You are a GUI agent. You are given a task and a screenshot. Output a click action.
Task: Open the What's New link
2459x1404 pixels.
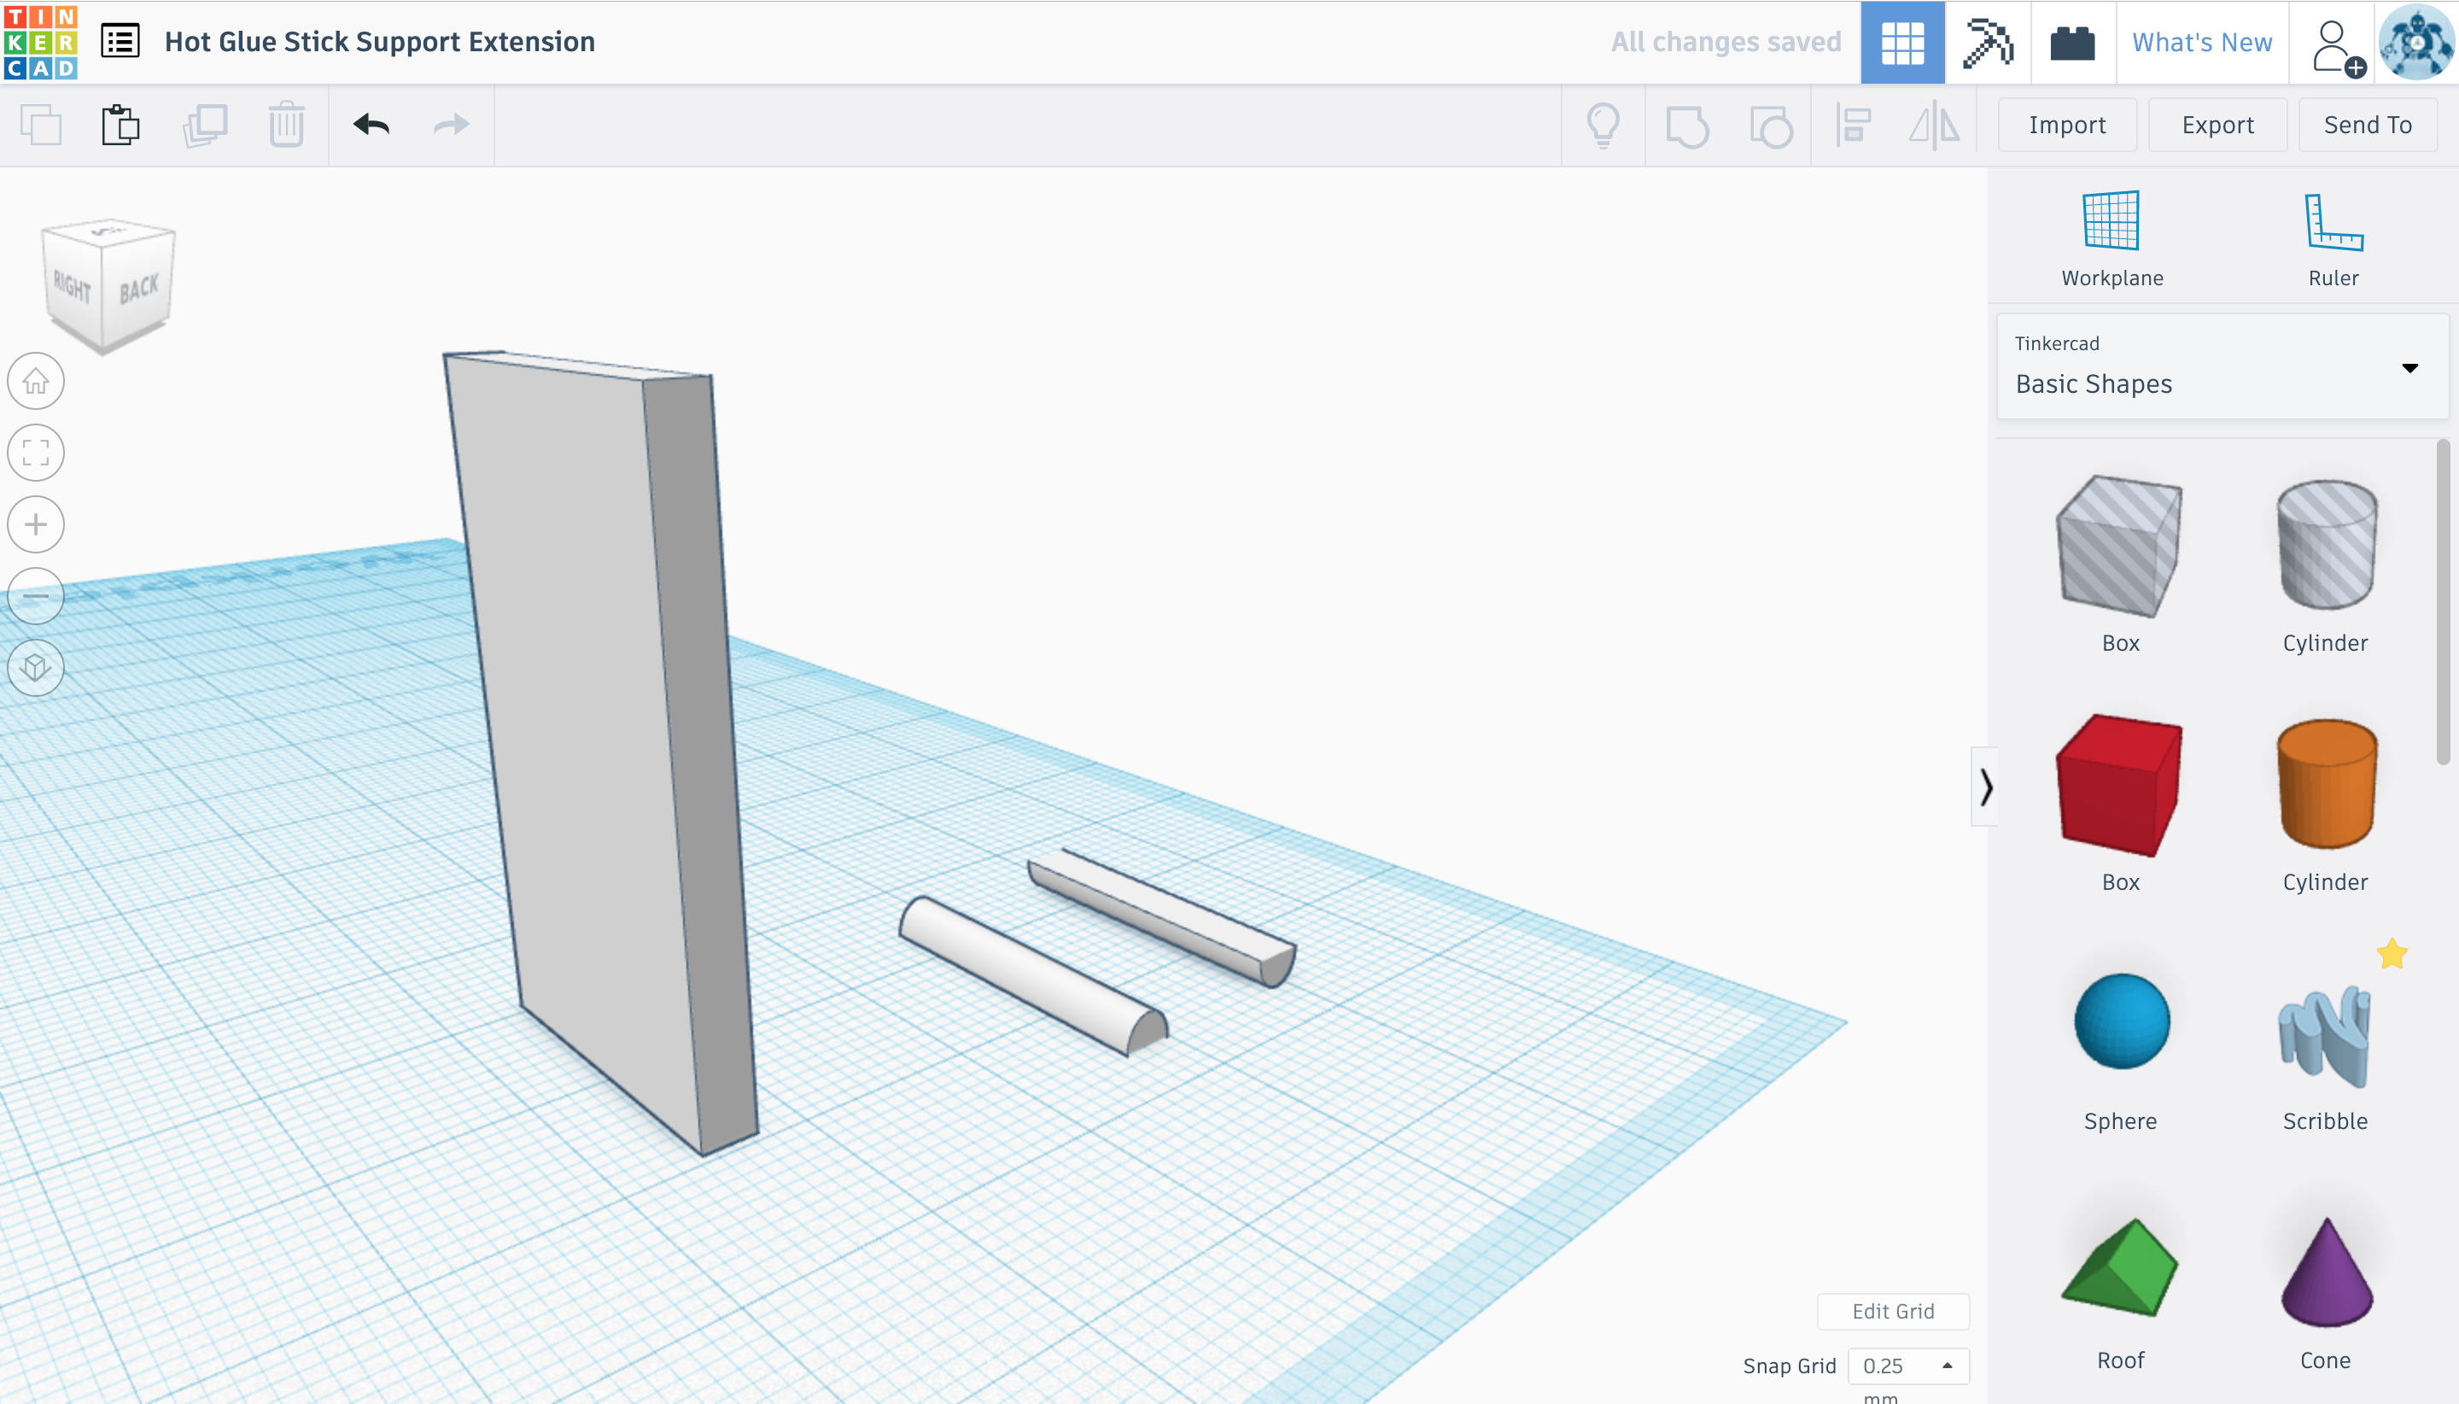[2202, 43]
